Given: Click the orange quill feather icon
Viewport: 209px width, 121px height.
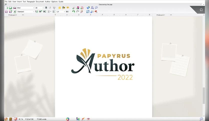Looking at the screenshot, I should point(83,119).
